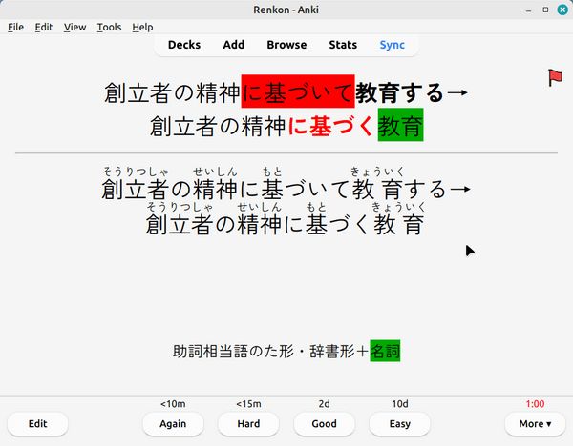Minimize the Anki window
This screenshot has height=446, width=573.
pos(528,10)
